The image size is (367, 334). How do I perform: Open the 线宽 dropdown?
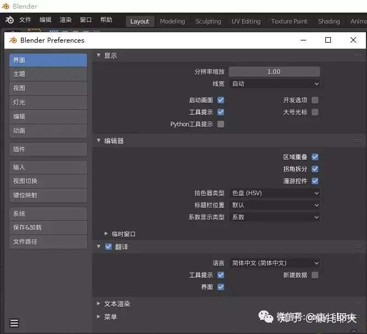coord(274,84)
